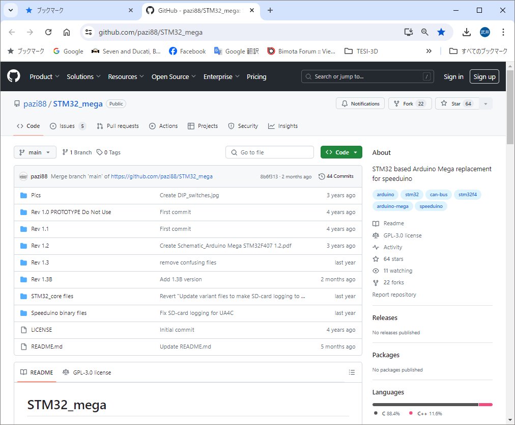Click the C language bar segment

425,405
